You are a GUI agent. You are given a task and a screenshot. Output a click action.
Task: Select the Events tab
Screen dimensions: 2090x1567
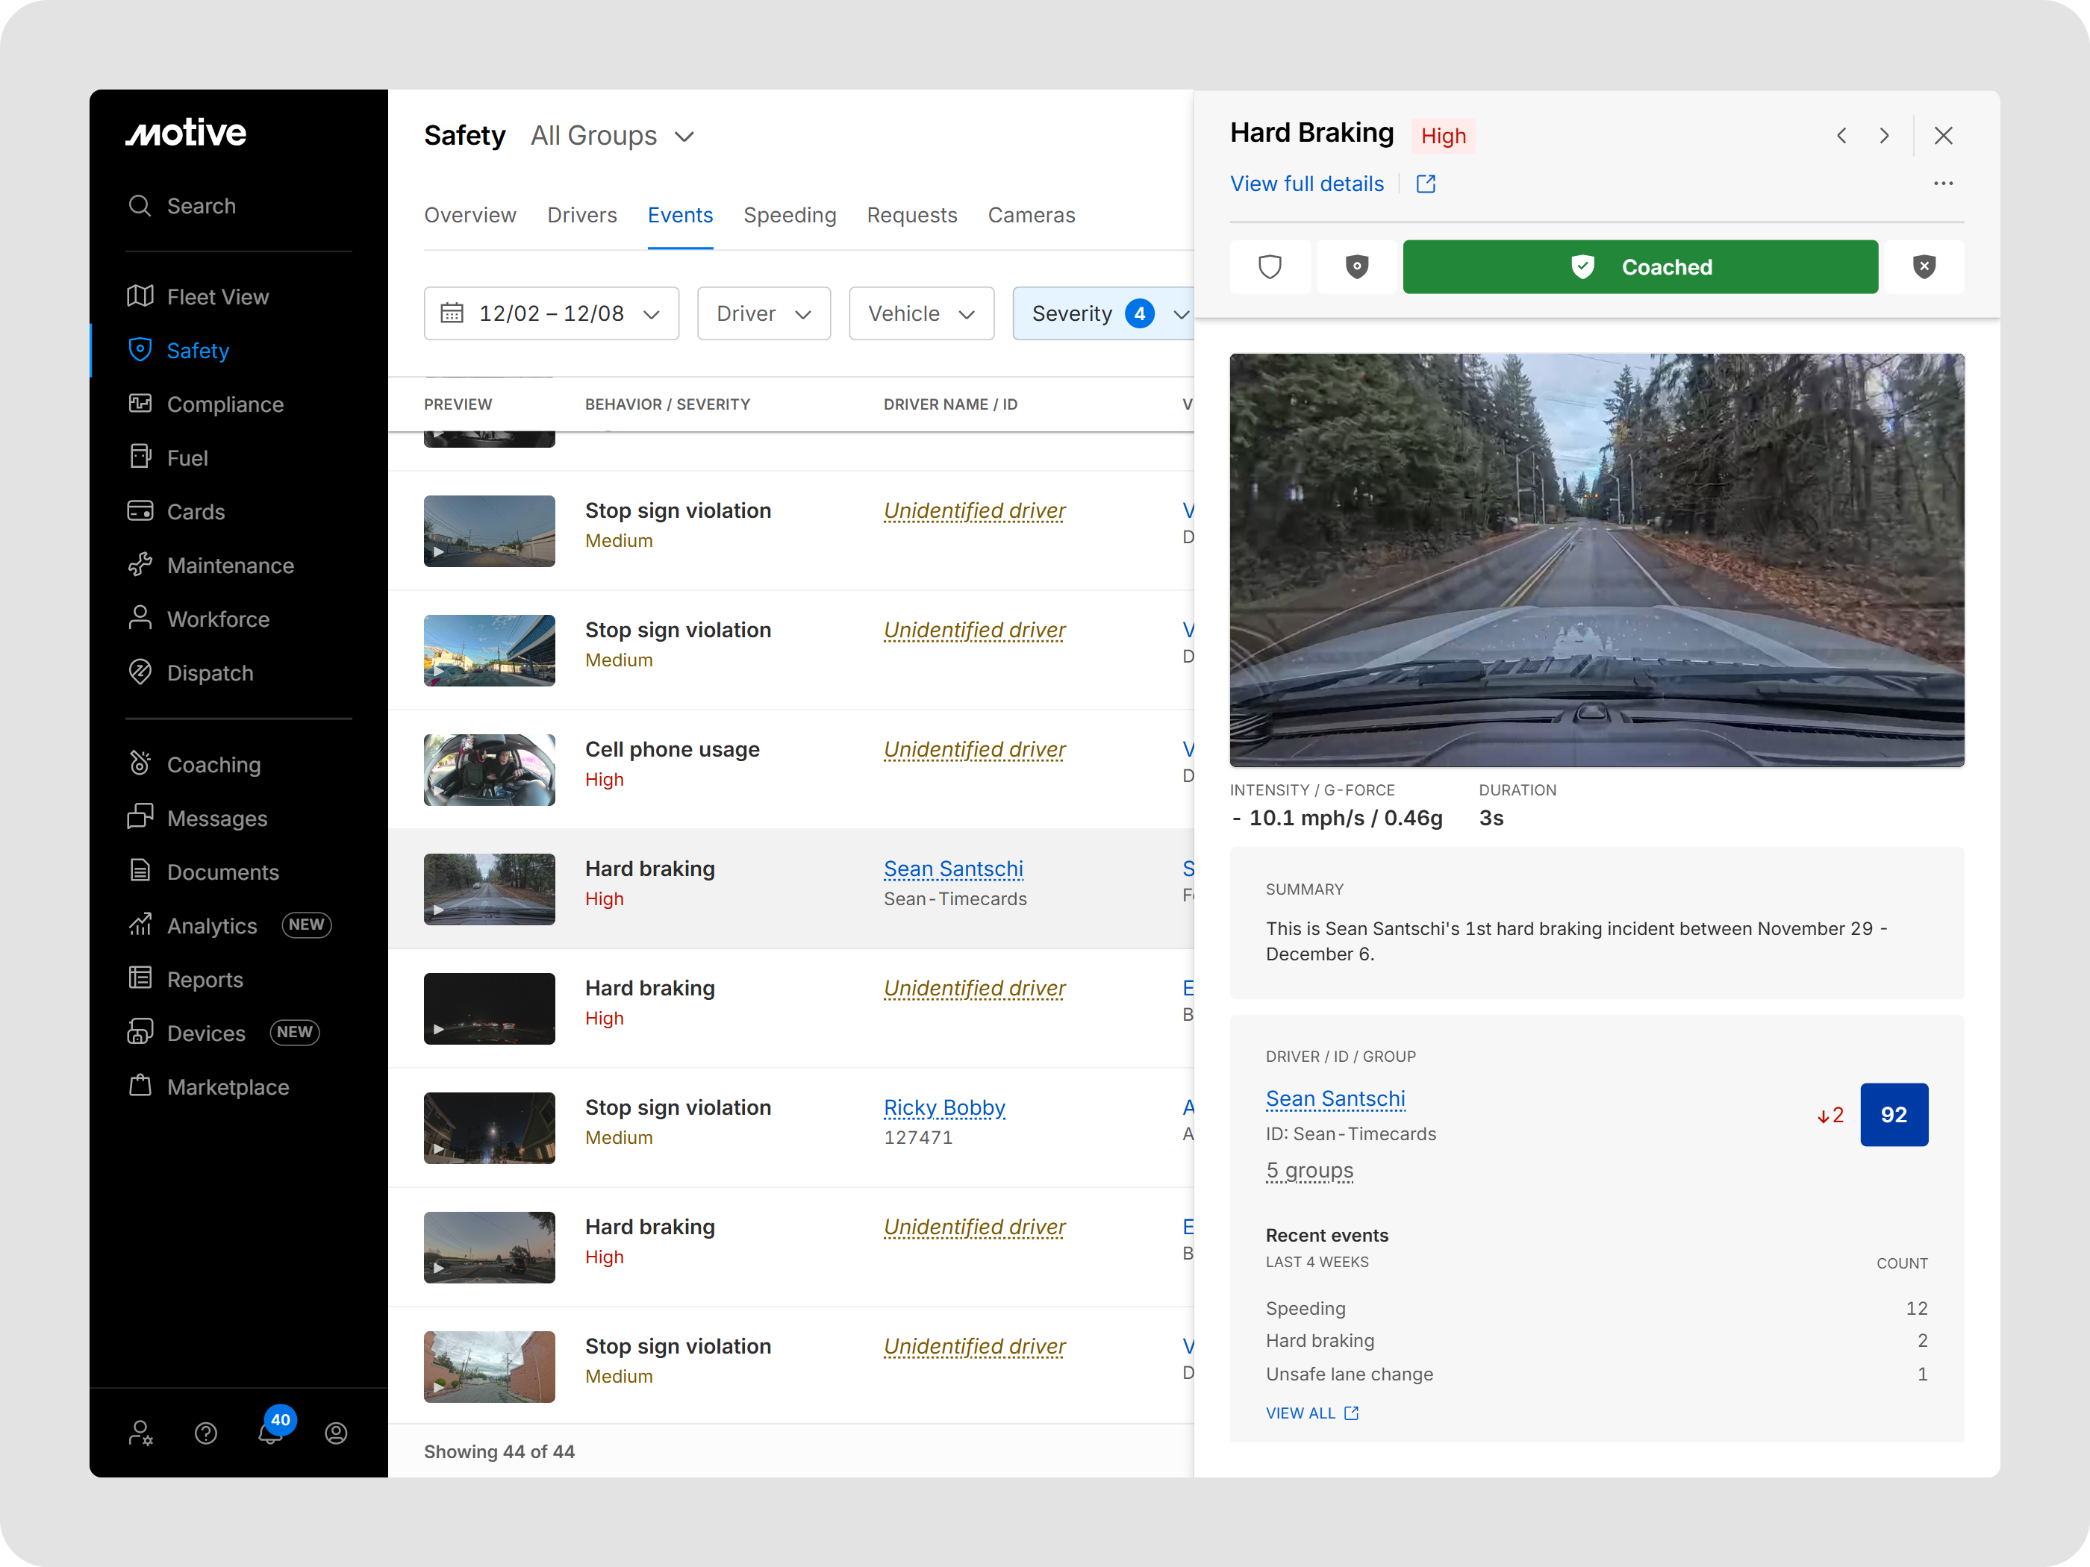coord(680,216)
